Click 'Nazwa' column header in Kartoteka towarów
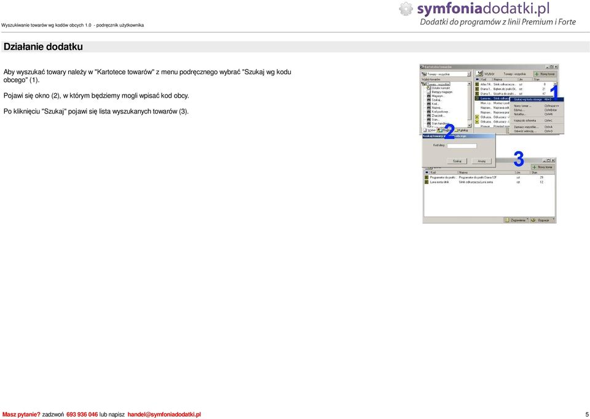 click(x=505, y=79)
